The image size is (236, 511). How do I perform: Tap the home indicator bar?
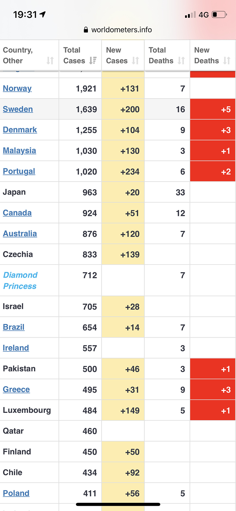[x=118, y=504]
